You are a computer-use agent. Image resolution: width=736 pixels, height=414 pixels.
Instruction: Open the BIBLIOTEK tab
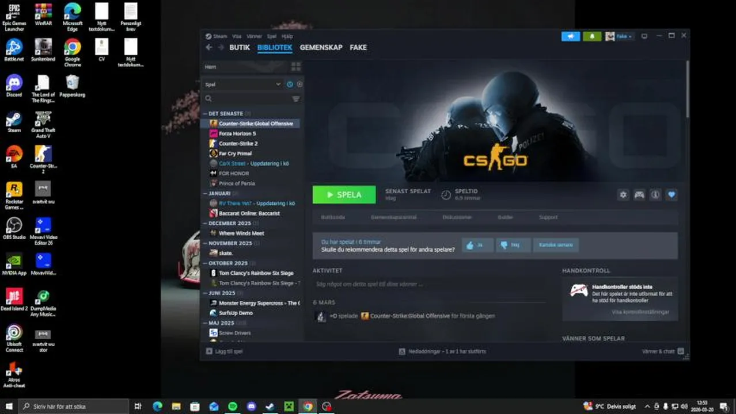[x=275, y=48]
